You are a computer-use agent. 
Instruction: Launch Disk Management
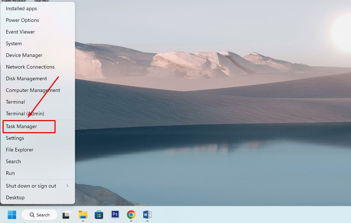[26, 78]
